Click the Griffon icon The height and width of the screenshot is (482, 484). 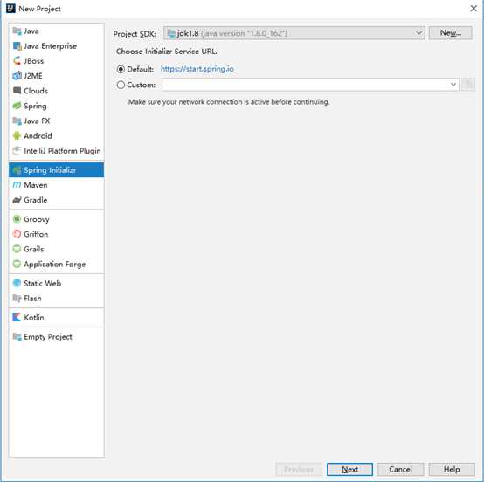click(x=17, y=234)
